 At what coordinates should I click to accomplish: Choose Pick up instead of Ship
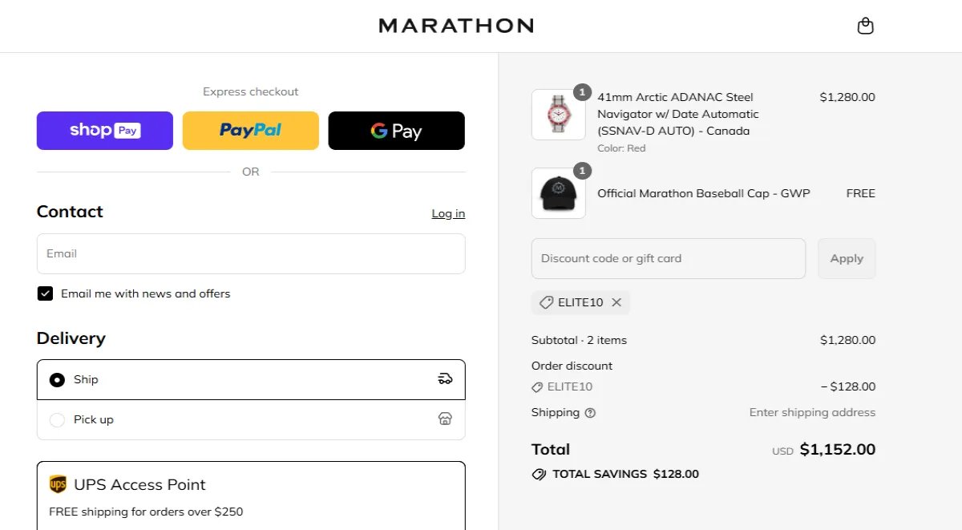pyautogui.click(x=57, y=419)
